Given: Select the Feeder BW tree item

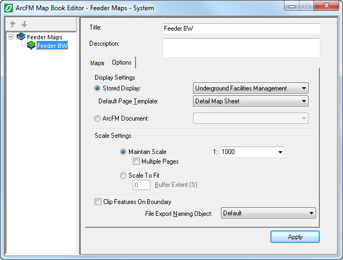Looking at the screenshot, I should (52, 46).
